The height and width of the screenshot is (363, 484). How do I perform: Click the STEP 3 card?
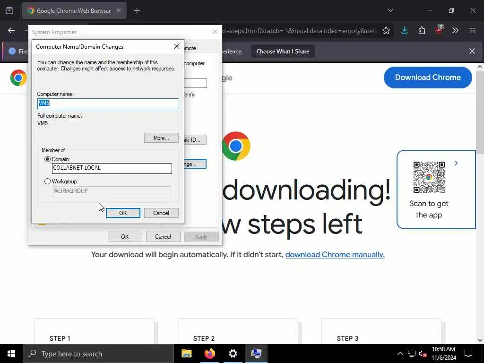(x=381, y=331)
